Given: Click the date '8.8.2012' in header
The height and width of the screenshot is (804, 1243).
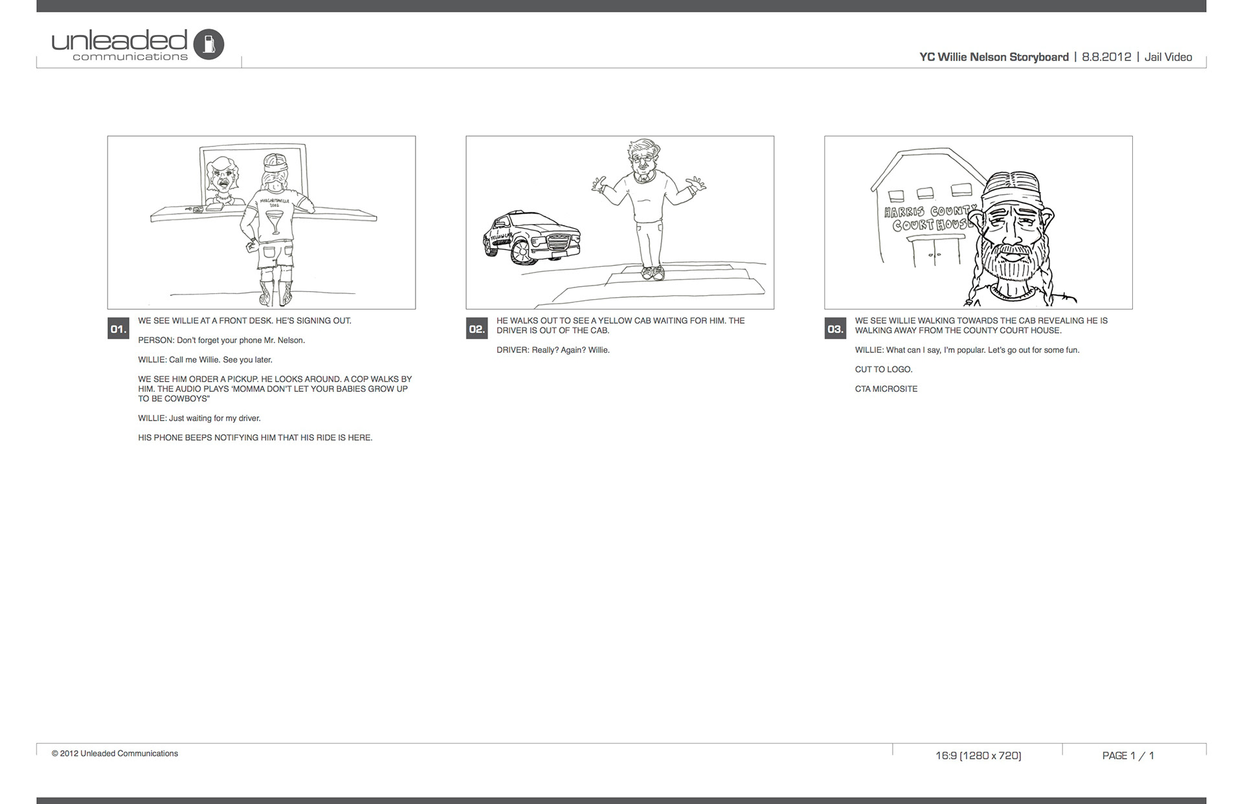Looking at the screenshot, I should click(1106, 57).
